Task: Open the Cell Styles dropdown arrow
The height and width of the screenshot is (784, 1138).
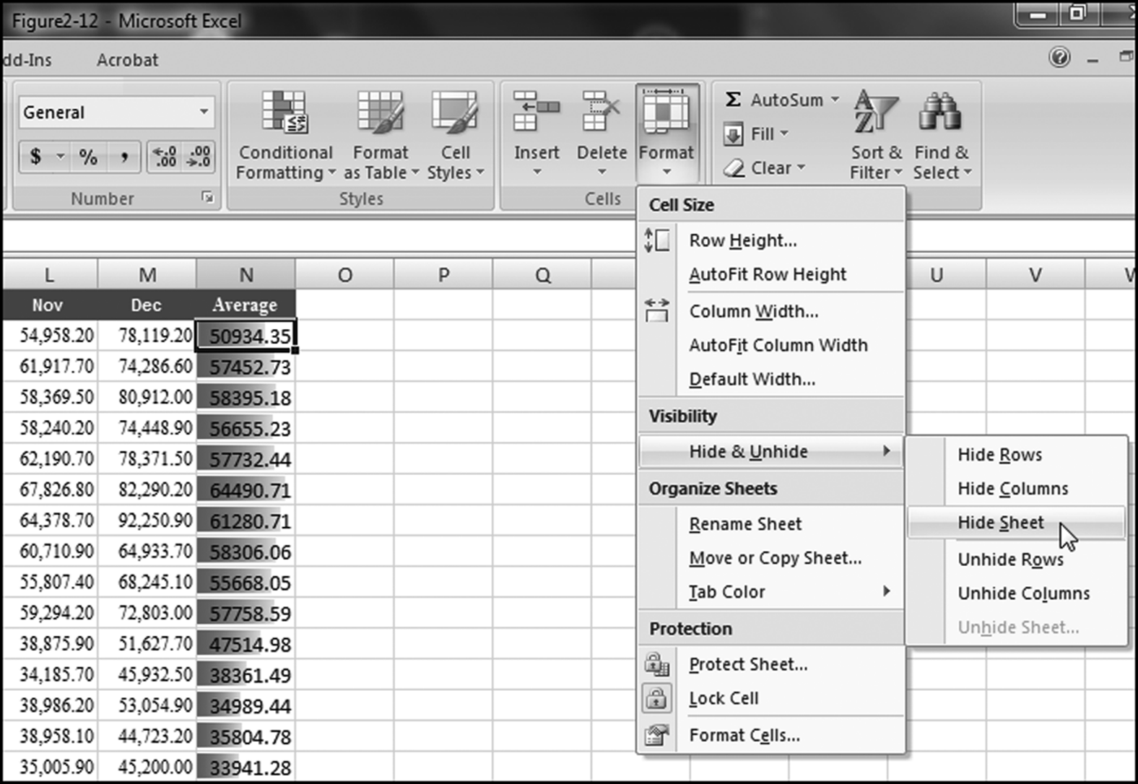Action: click(x=480, y=173)
